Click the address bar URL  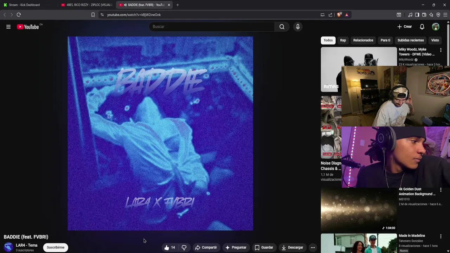(x=134, y=15)
